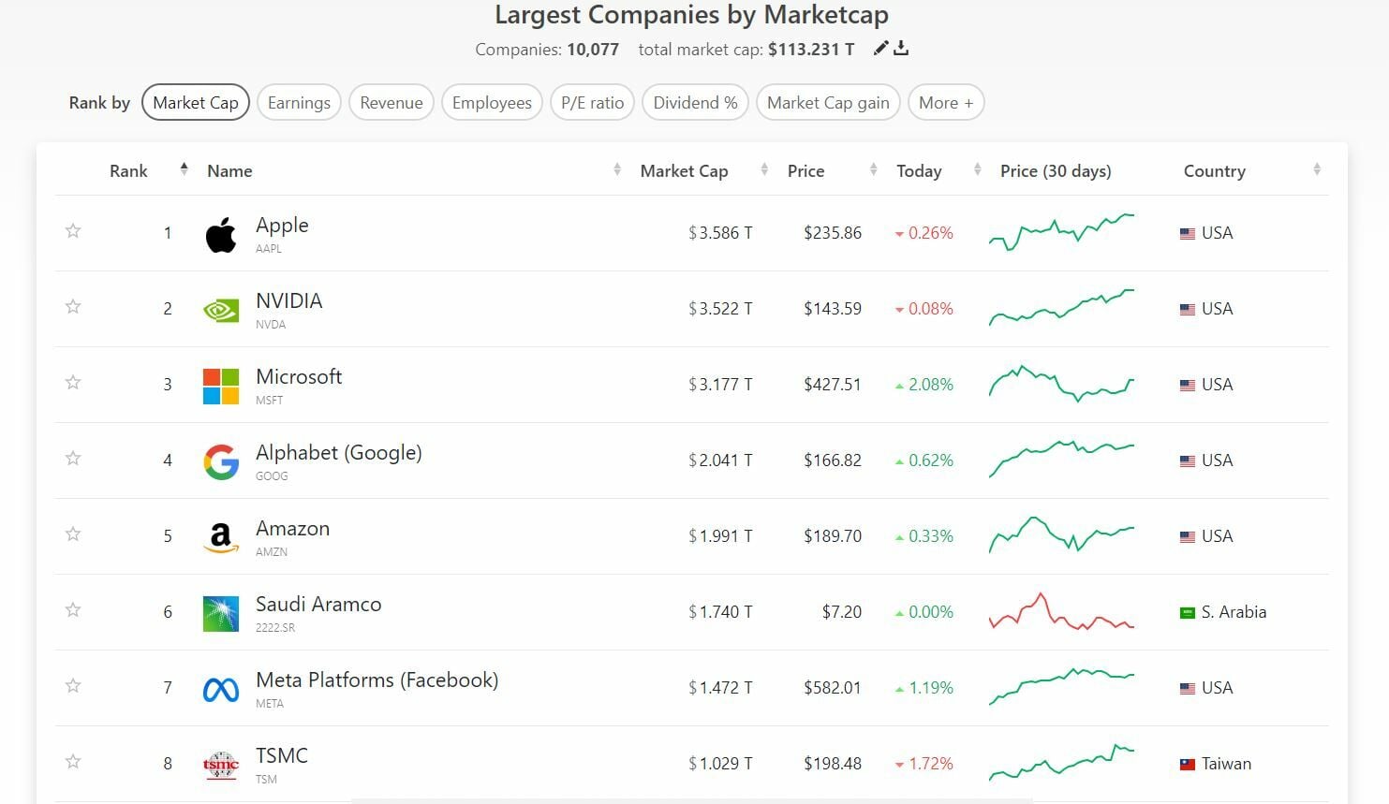This screenshot has height=804, width=1389.
Task: Click the Apple logo icon
Action: pyautogui.click(x=221, y=235)
